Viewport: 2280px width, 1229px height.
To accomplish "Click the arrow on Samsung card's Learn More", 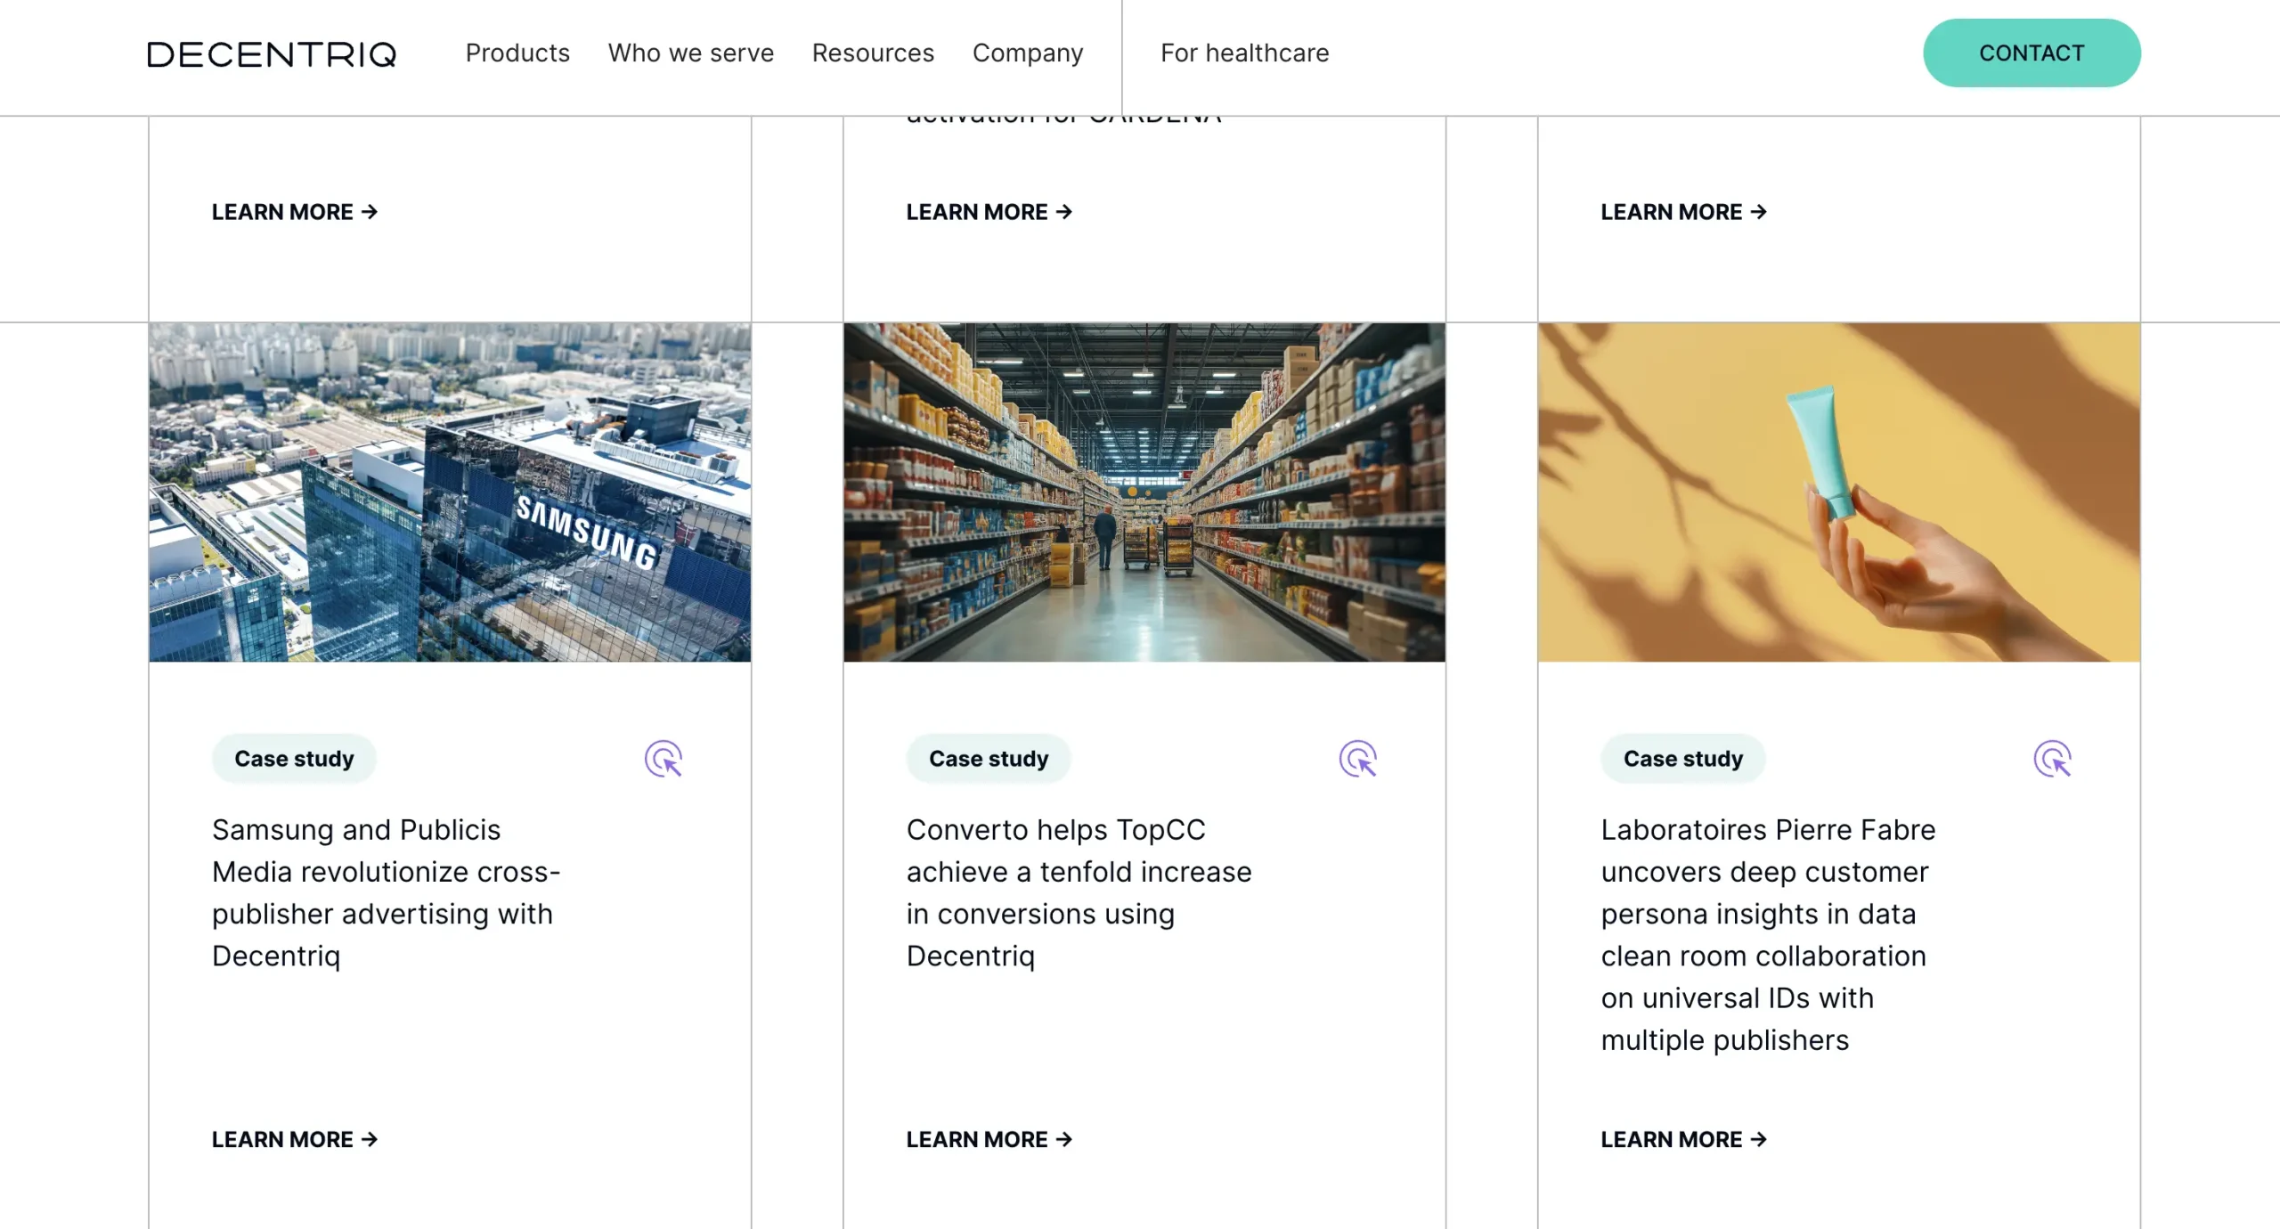I will click(x=370, y=1139).
